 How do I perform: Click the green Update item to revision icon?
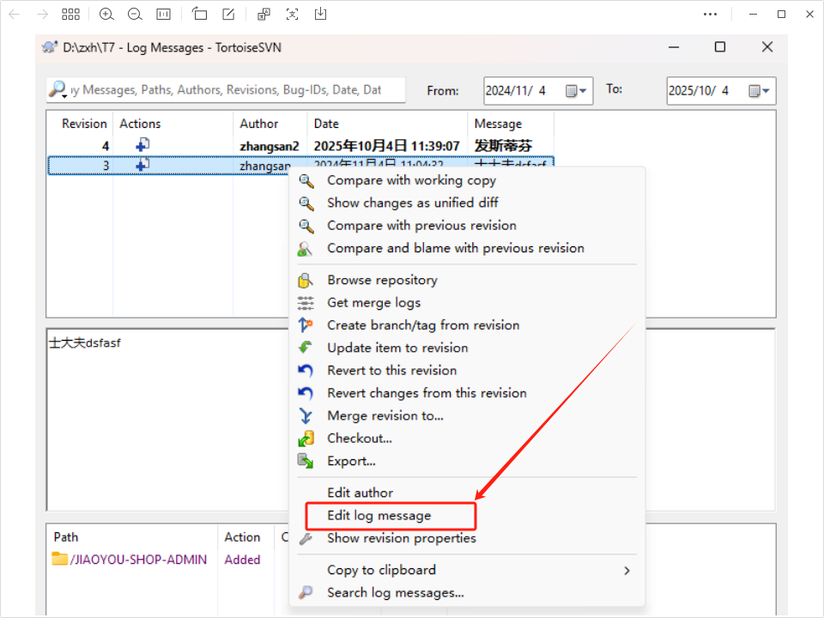click(x=306, y=348)
